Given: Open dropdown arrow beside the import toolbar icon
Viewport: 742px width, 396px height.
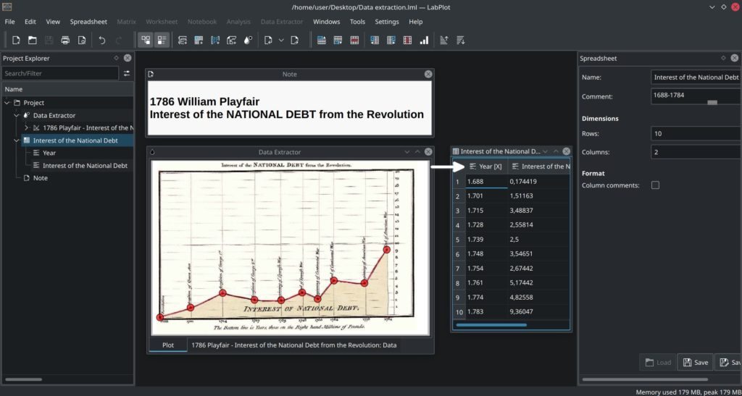Looking at the screenshot, I should 281,40.
